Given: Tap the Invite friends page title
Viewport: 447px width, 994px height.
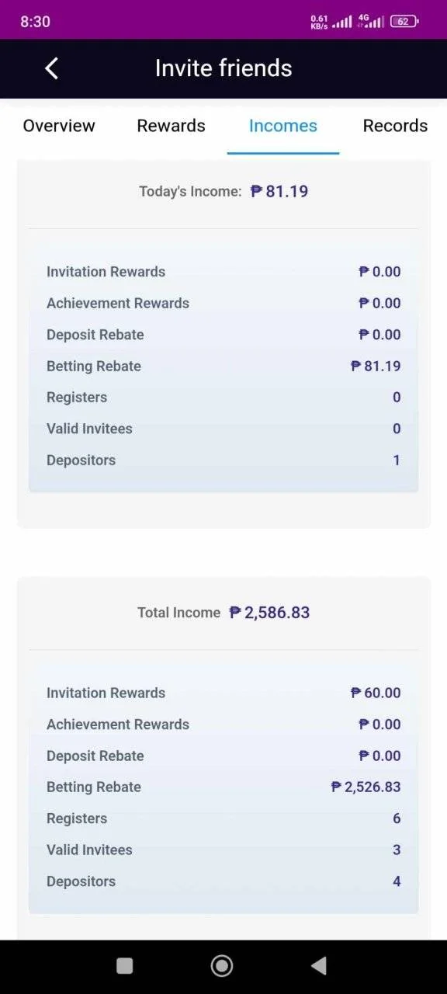Looking at the screenshot, I should tap(223, 68).
